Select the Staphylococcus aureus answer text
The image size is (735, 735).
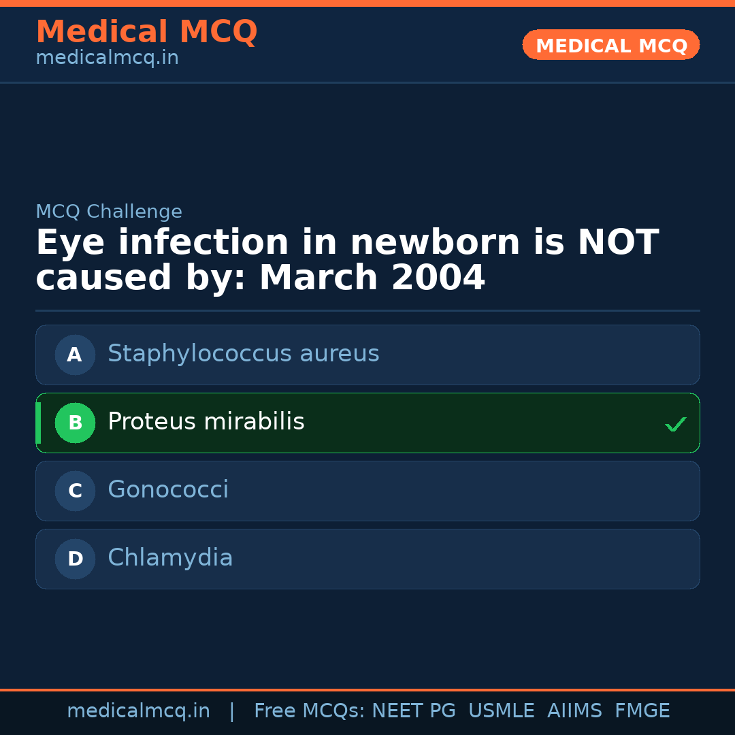[x=243, y=354]
